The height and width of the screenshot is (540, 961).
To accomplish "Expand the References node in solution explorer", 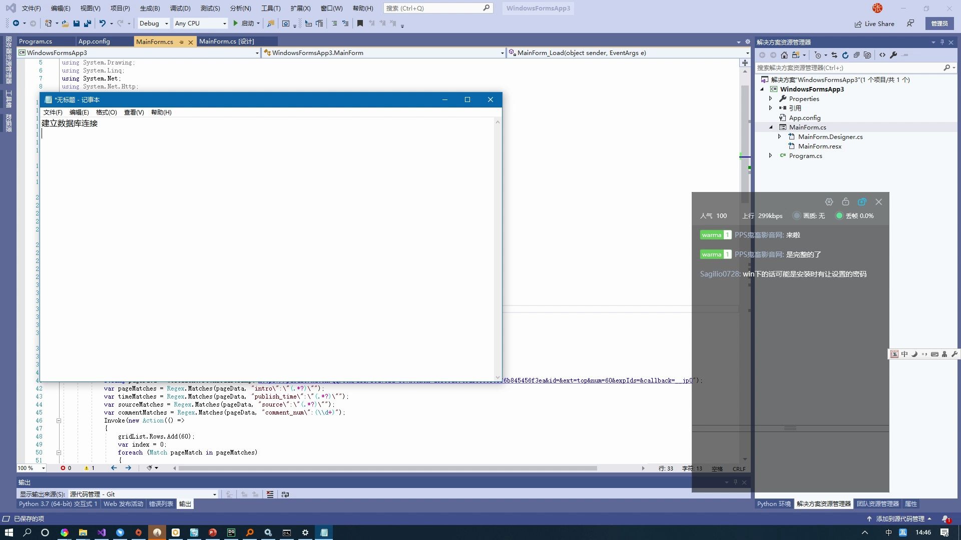I will coord(772,107).
